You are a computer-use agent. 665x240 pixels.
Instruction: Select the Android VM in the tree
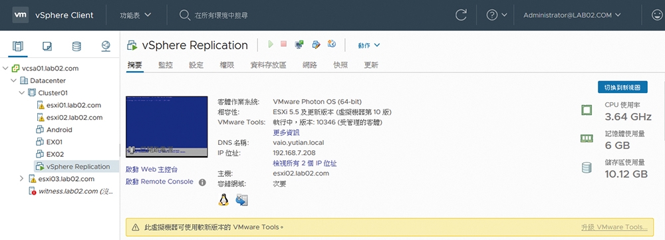[x=59, y=130]
